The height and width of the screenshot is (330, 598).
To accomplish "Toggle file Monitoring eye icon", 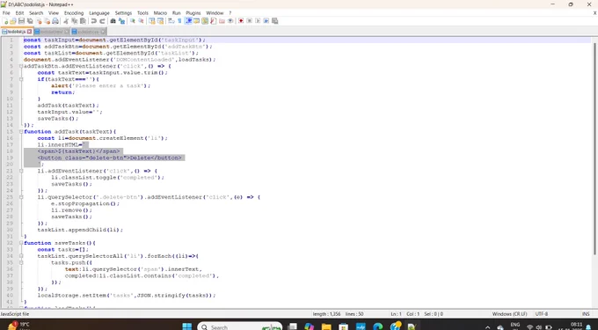I will 230,20.
